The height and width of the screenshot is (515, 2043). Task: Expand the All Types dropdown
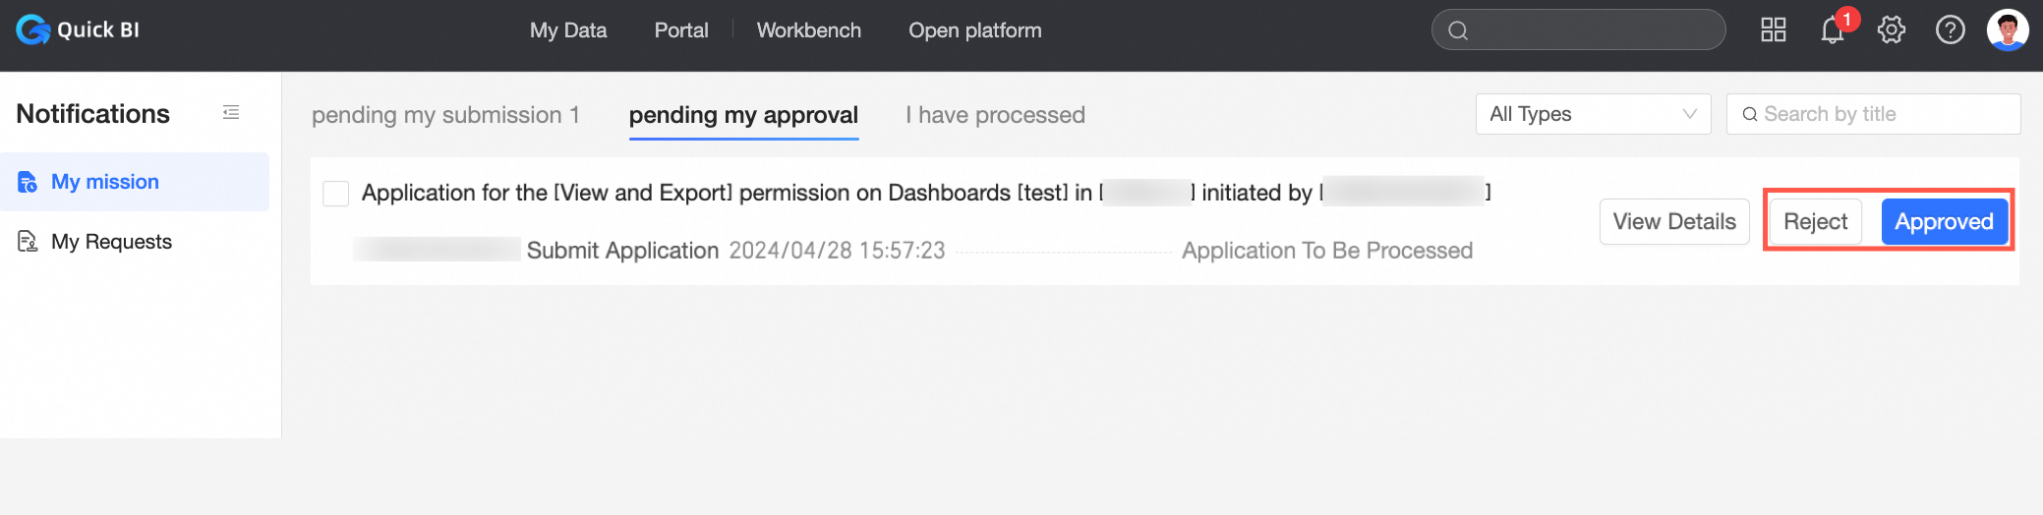[x=1593, y=114]
